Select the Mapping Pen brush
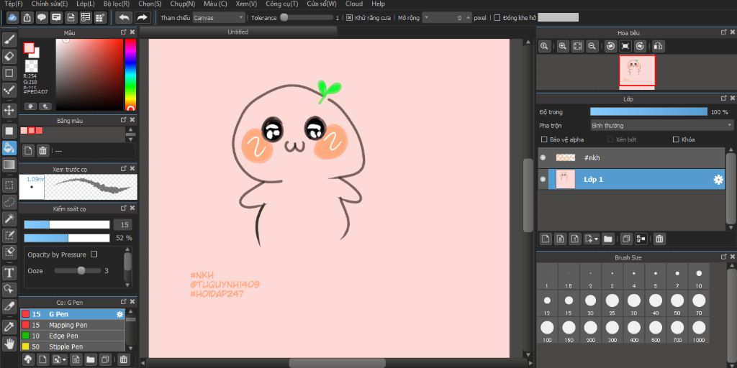The width and height of the screenshot is (737, 368). (x=73, y=325)
